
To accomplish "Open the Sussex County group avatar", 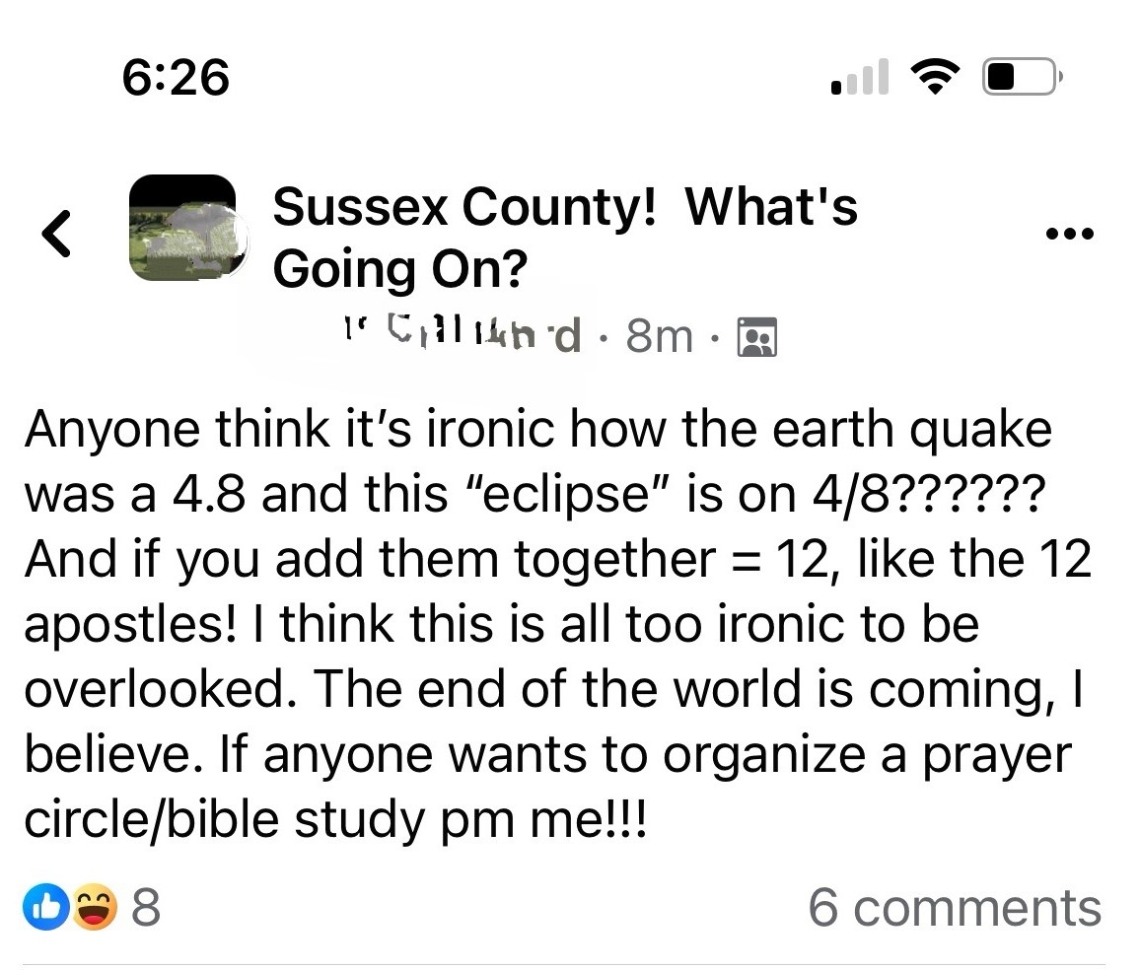I will [x=182, y=229].
